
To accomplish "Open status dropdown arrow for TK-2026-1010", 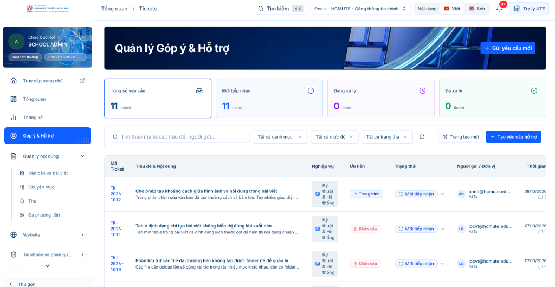I will pos(442,264).
